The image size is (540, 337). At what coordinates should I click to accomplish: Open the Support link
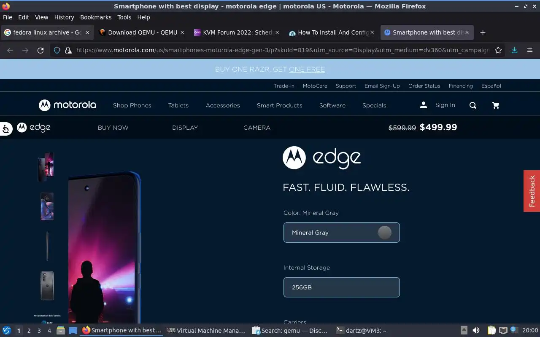346,86
